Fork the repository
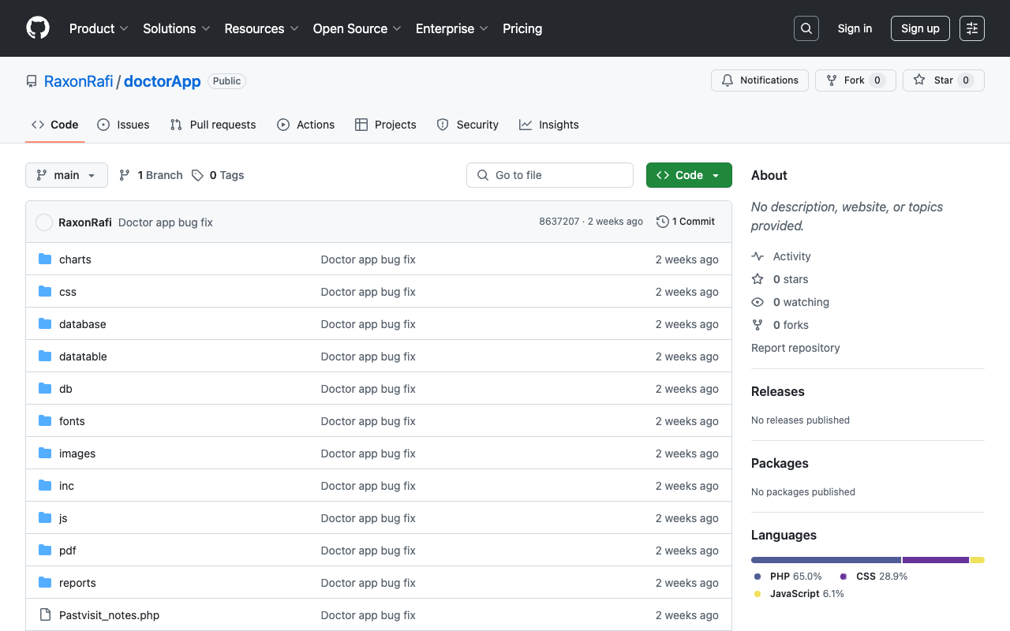 pyautogui.click(x=855, y=80)
